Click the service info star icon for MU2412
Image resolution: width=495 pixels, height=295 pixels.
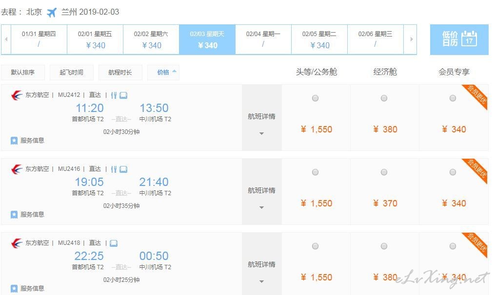click(x=14, y=141)
